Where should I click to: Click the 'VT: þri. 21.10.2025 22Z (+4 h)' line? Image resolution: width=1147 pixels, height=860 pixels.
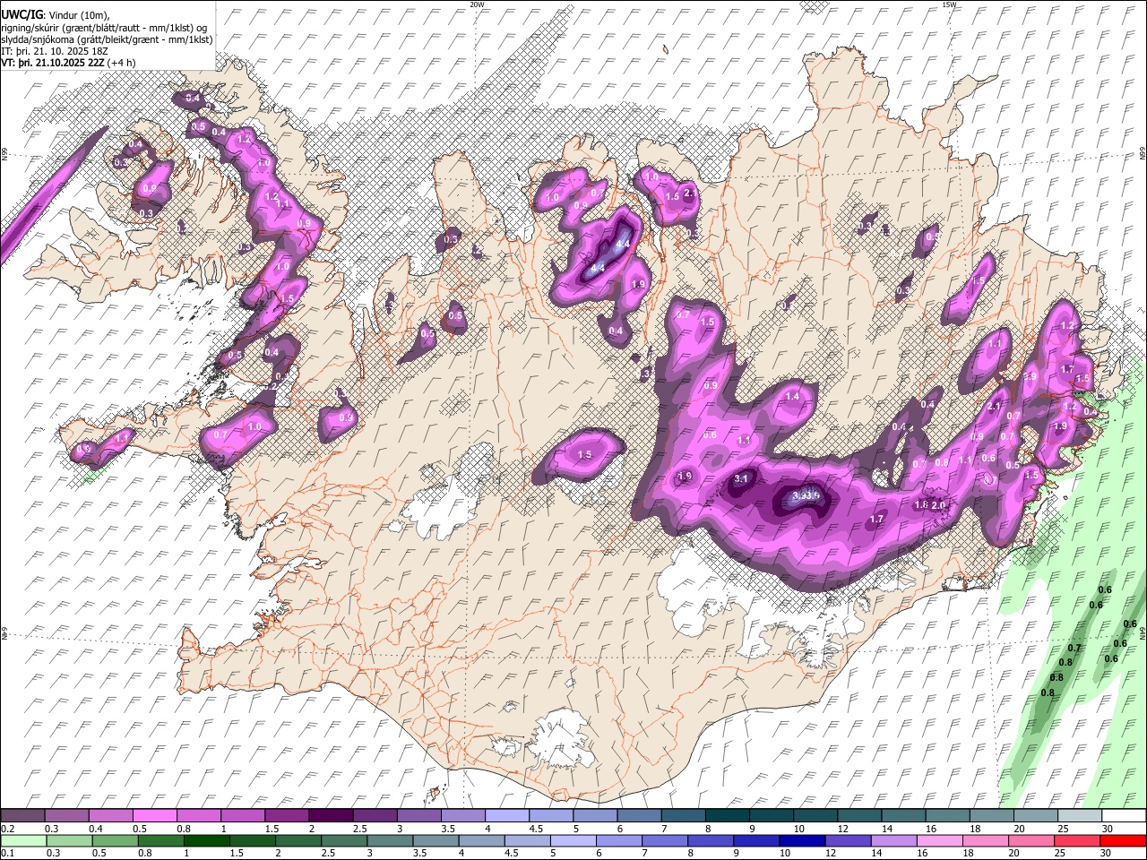pyautogui.click(x=69, y=63)
